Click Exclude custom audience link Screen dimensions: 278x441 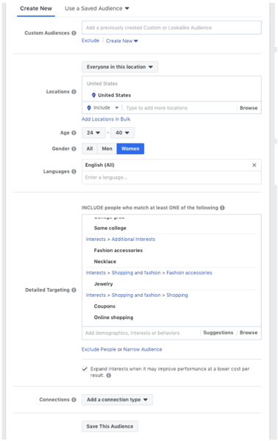pyautogui.click(x=90, y=40)
